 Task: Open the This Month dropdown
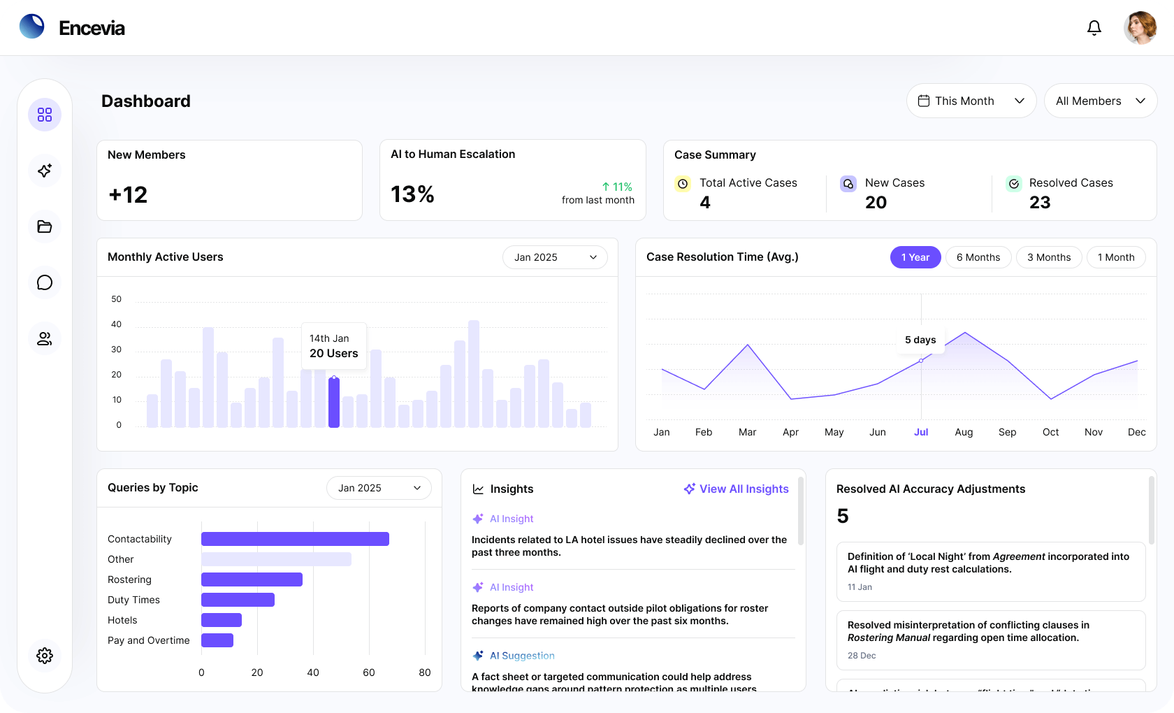point(971,101)
